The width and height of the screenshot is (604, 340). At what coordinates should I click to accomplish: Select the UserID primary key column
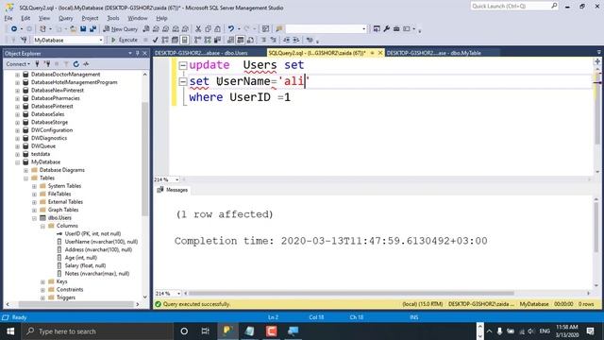point(92,233)
